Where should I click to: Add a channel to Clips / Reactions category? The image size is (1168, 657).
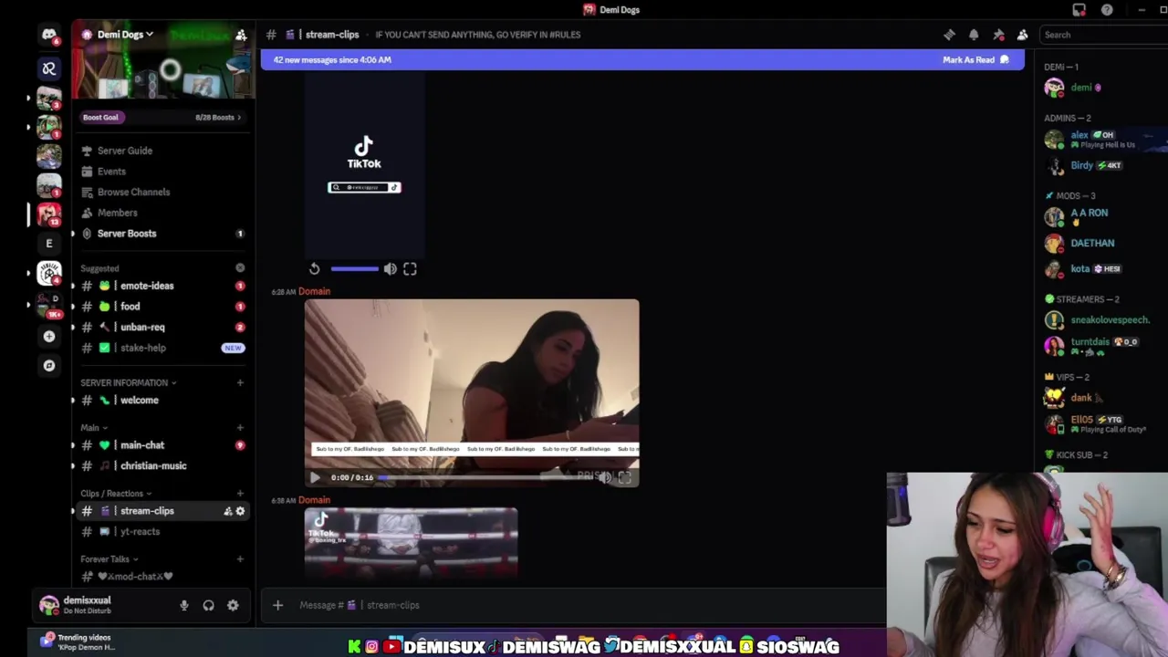pos(240,494)
